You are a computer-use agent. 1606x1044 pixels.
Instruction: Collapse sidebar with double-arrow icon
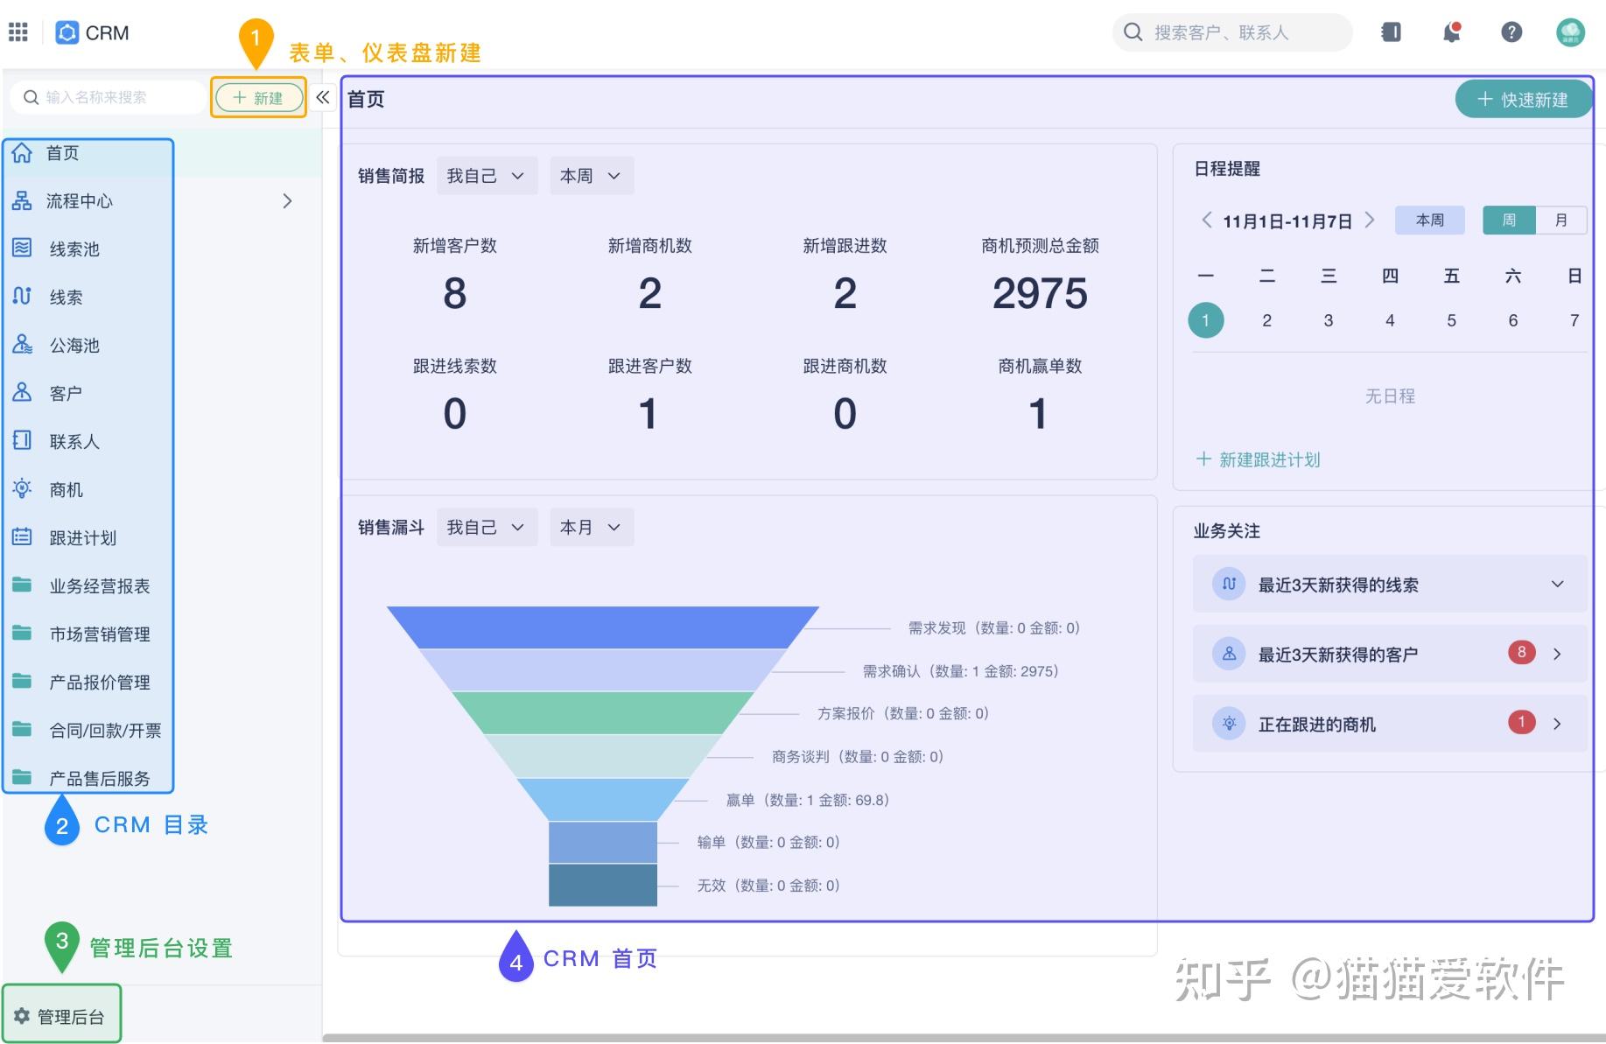(323, 97)
